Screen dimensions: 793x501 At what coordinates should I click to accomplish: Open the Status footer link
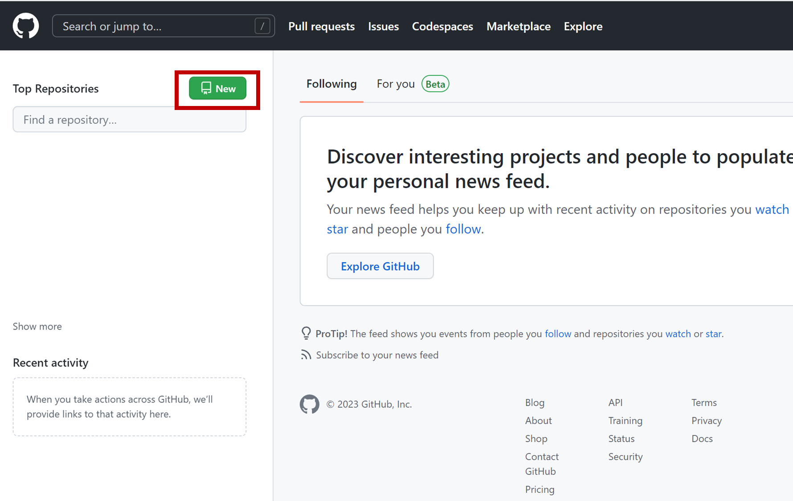click(621, 439)
